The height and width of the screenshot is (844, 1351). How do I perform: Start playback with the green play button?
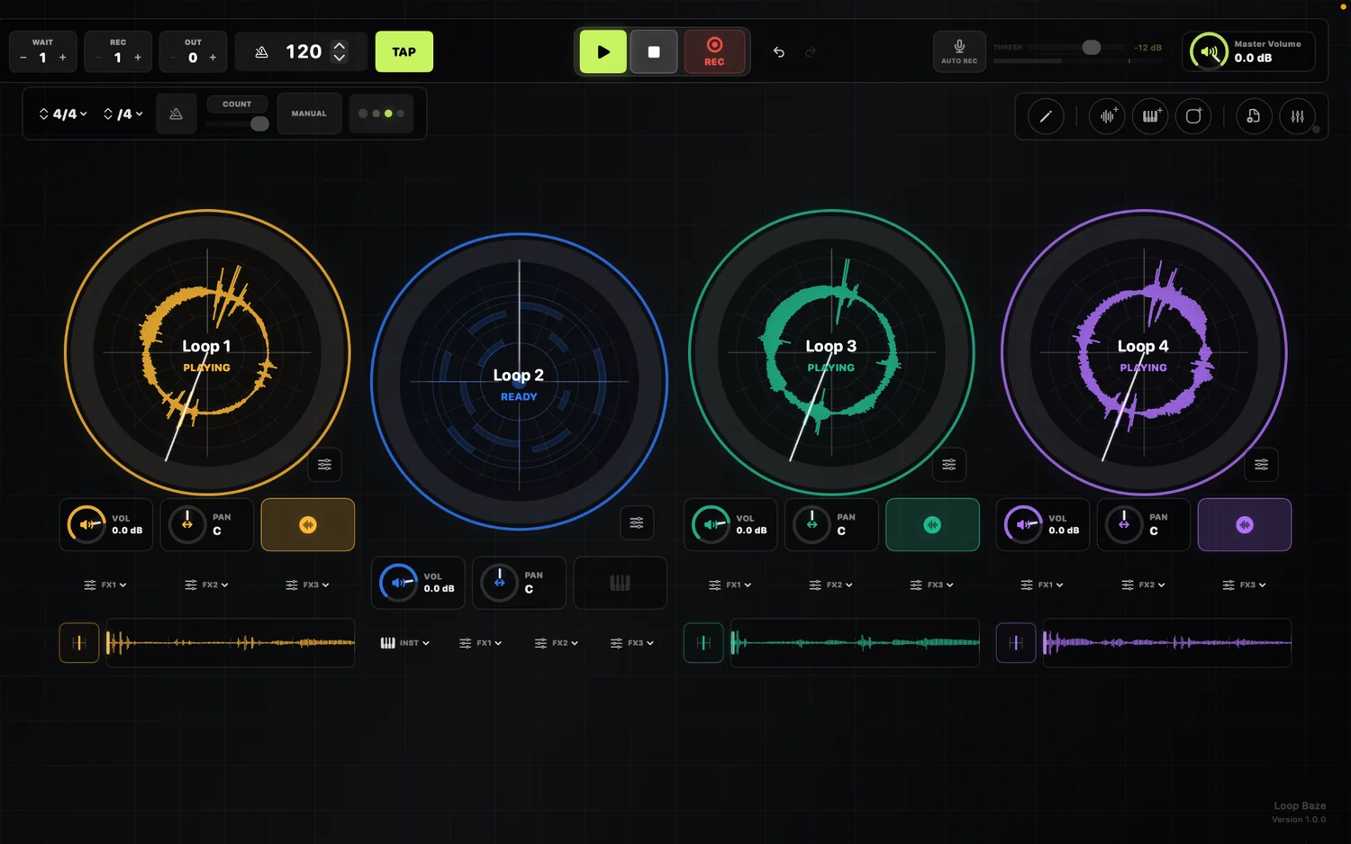click(603, 52)
